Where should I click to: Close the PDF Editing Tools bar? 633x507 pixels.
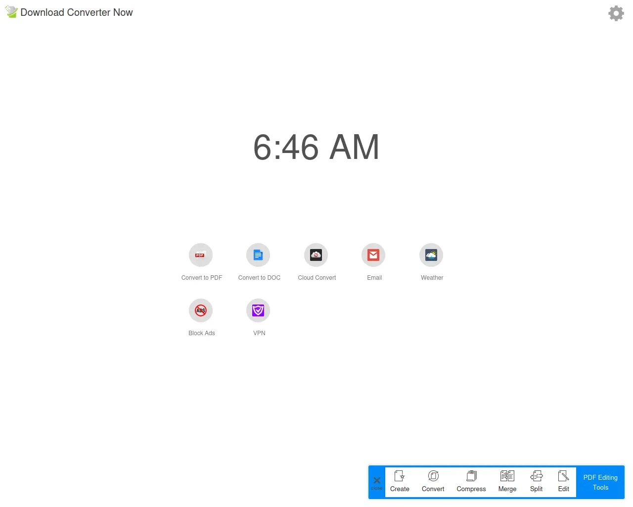pyautogui.click(x=377, y=483)
